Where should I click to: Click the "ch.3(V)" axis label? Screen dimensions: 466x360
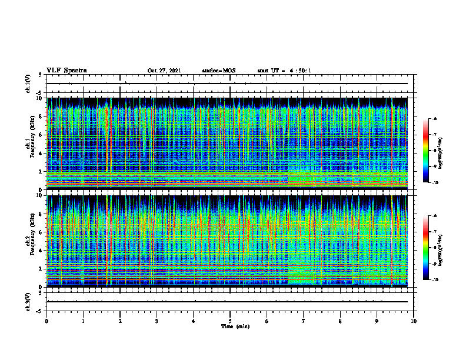(28, 302)
